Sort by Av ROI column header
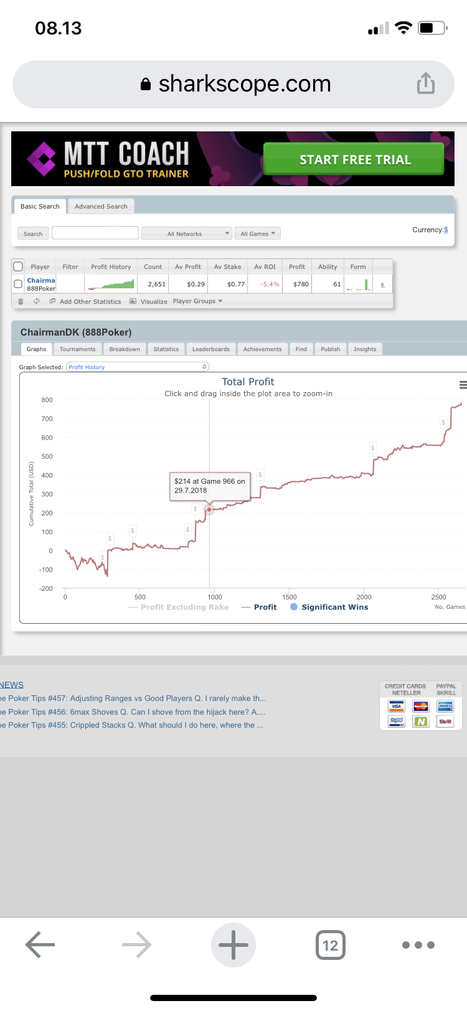Image resolution: width=467 pixels, height=1011 pixels. 265,266
